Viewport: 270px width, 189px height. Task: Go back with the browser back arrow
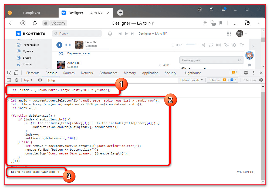click(x=11, y=23)
